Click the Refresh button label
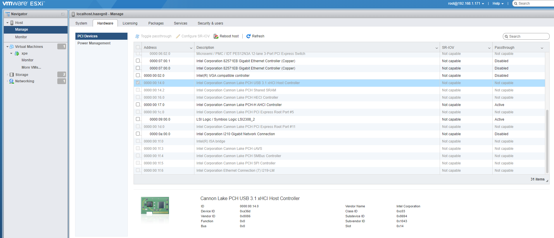The width and height of the screenshot is (554, 238). 258,36
